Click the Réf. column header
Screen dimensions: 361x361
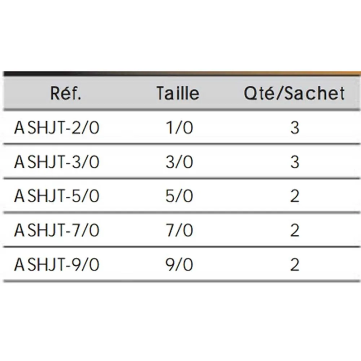tap(66, 94)
